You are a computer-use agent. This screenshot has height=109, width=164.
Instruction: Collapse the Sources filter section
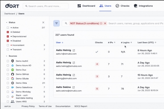[7, 56]
